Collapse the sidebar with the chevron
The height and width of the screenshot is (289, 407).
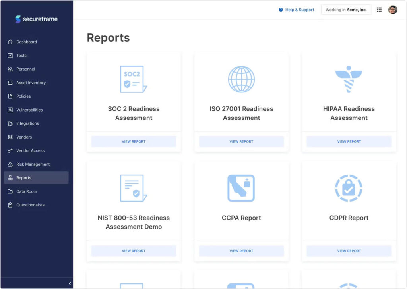tap(70, 283)
